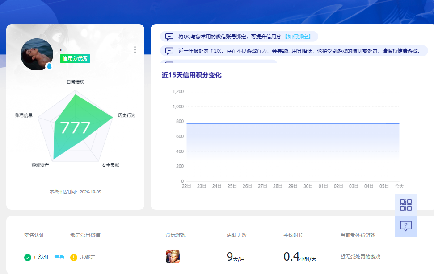The image size is (434, 274).
Task: Click the 当前受处罚游戏 label
Action: 358,235
